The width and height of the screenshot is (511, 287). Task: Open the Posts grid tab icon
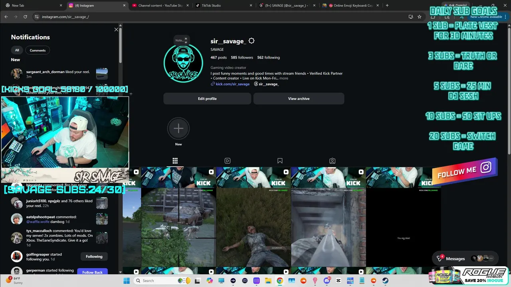175,161
